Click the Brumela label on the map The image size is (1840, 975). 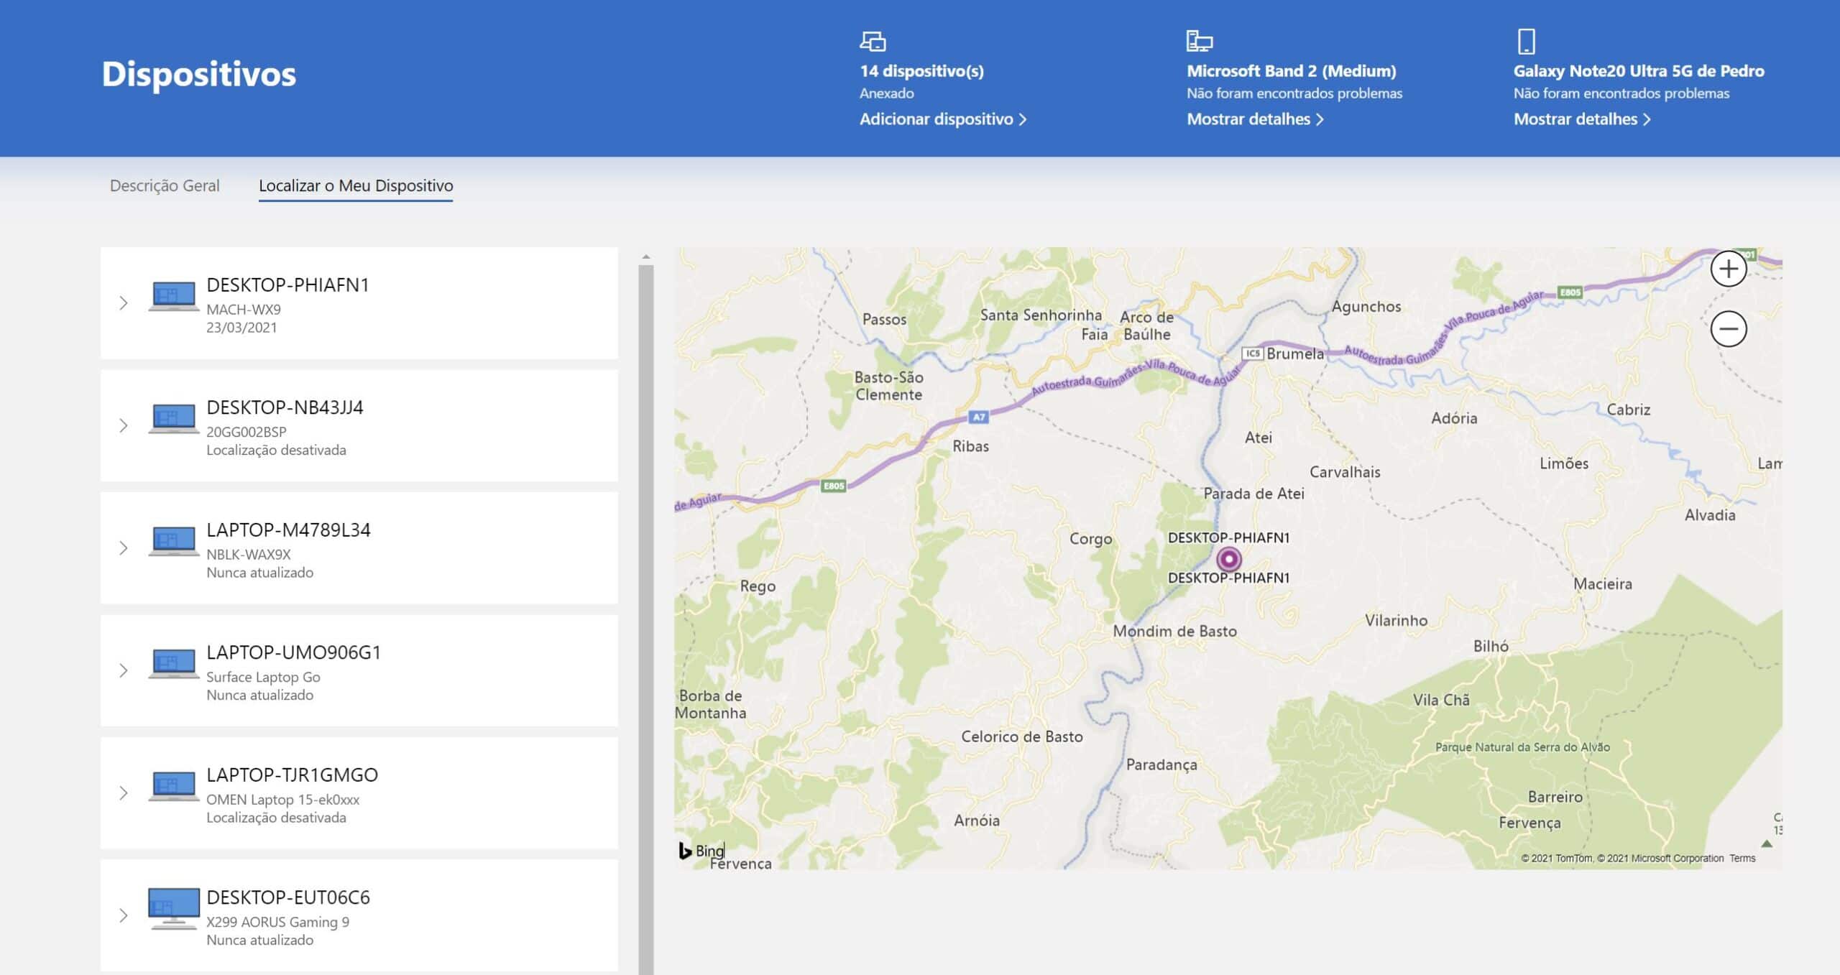click(1294, 354)
